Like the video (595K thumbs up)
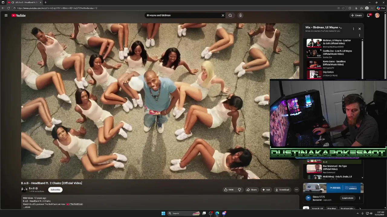This screenshot has width=387, height=217. 229,190
